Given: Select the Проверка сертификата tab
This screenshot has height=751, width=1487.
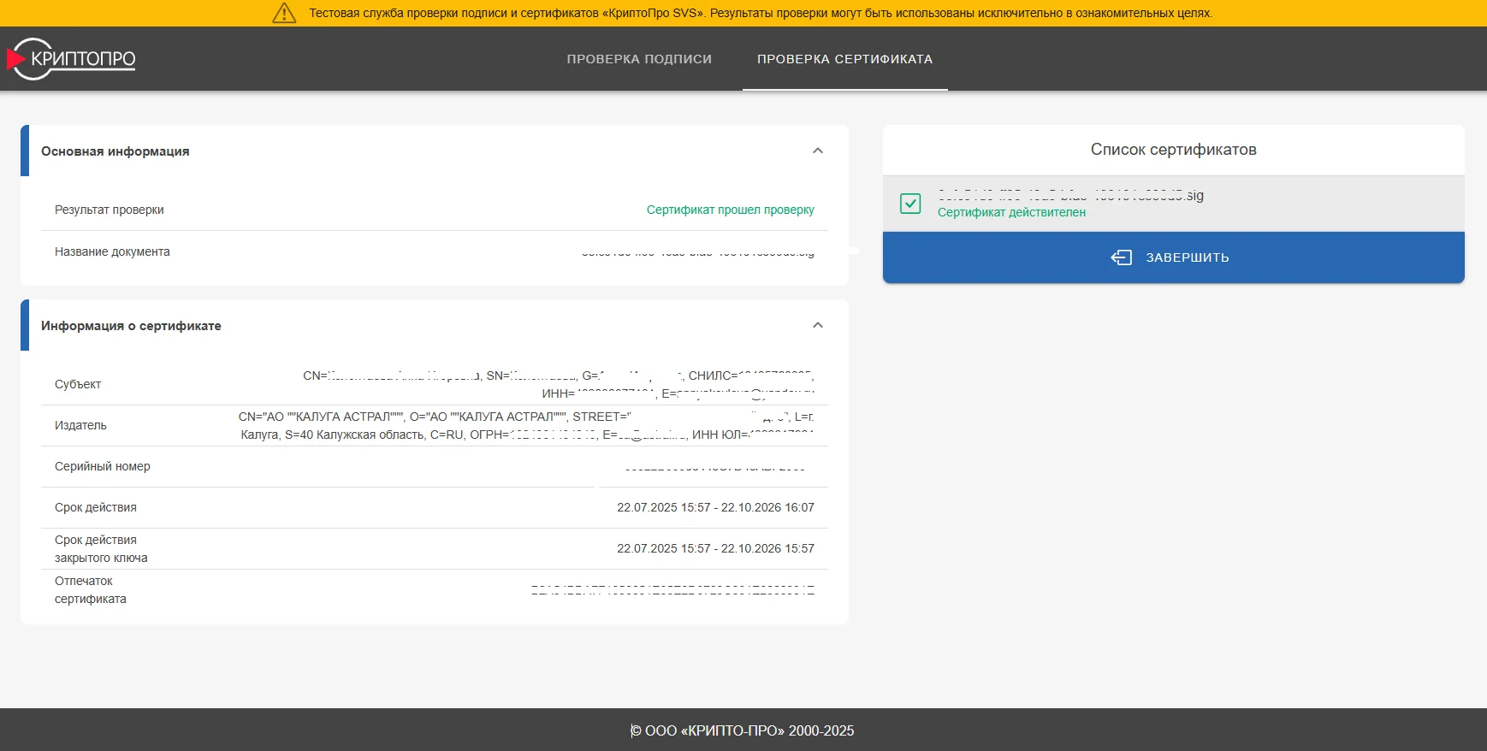Looking at the screenshot, I should 844,59.
